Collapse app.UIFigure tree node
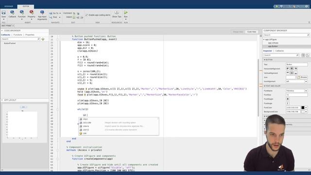The width and height of the screenshot is (311, 175). [x=264, y=39]
